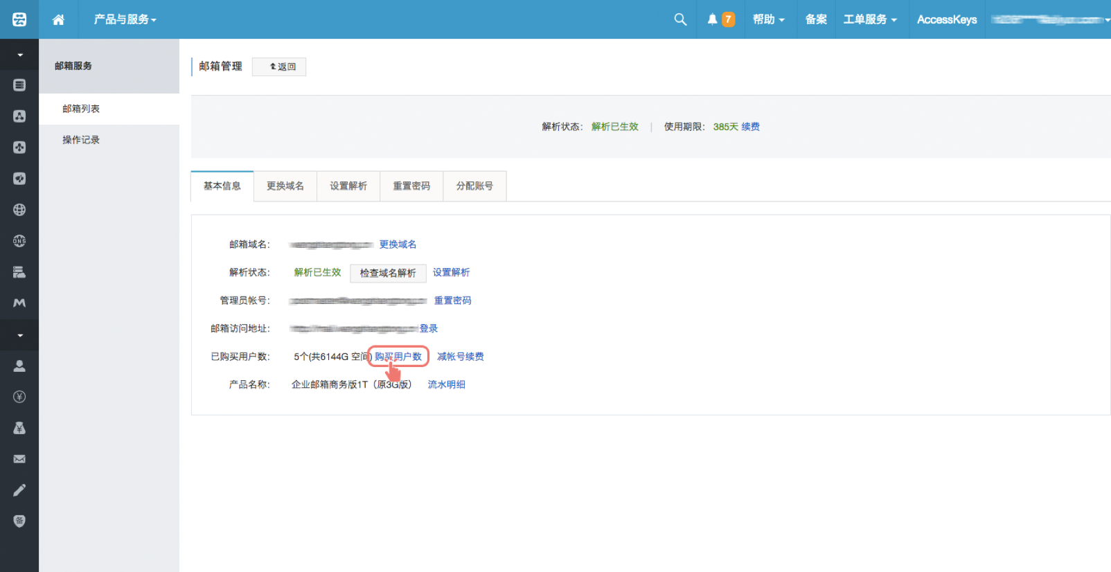This screenshot has height=572, width=1111.
Task: Click the DNS globe sidebar icon
Action: click(19, 241)
